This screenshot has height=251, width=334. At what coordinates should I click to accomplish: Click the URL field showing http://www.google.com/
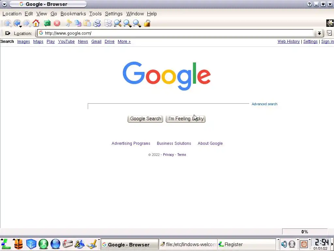175,33
